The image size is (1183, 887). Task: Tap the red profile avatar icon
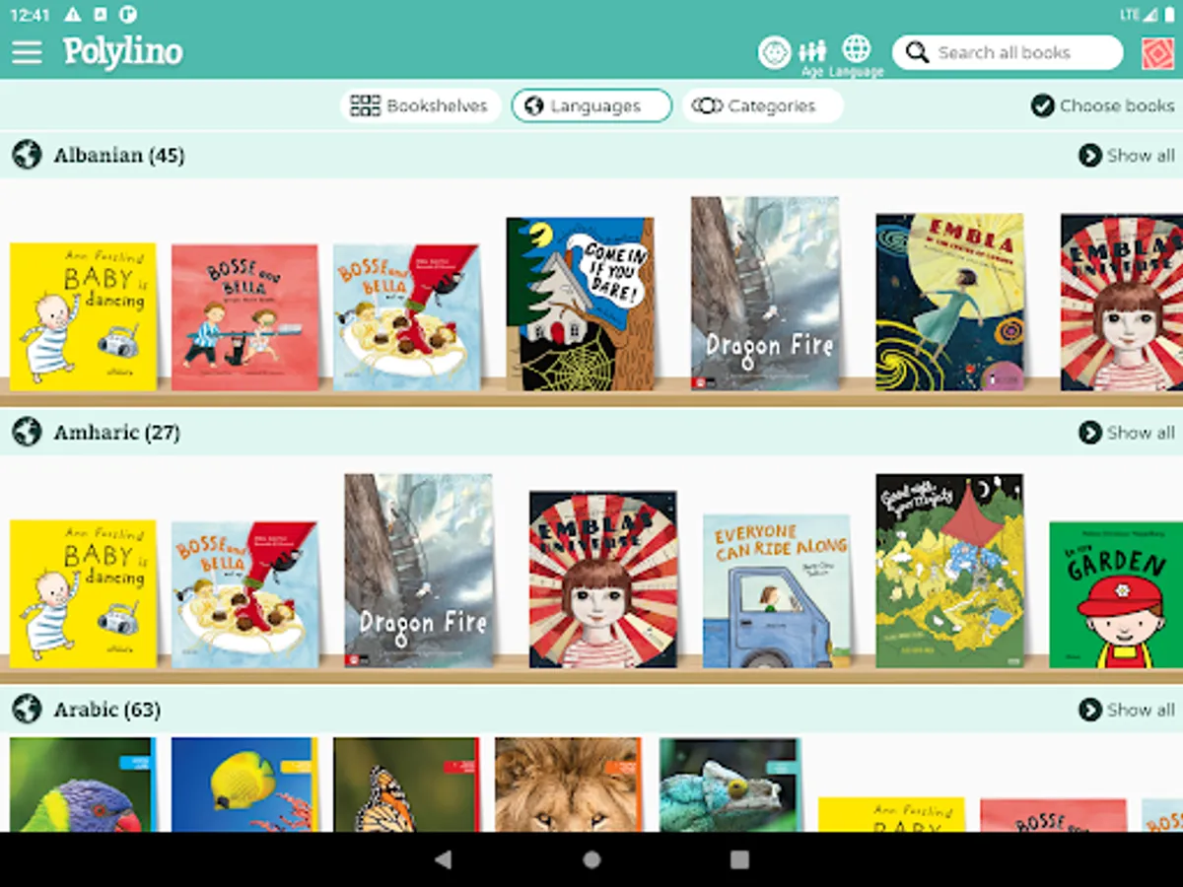click(1157, 53)
